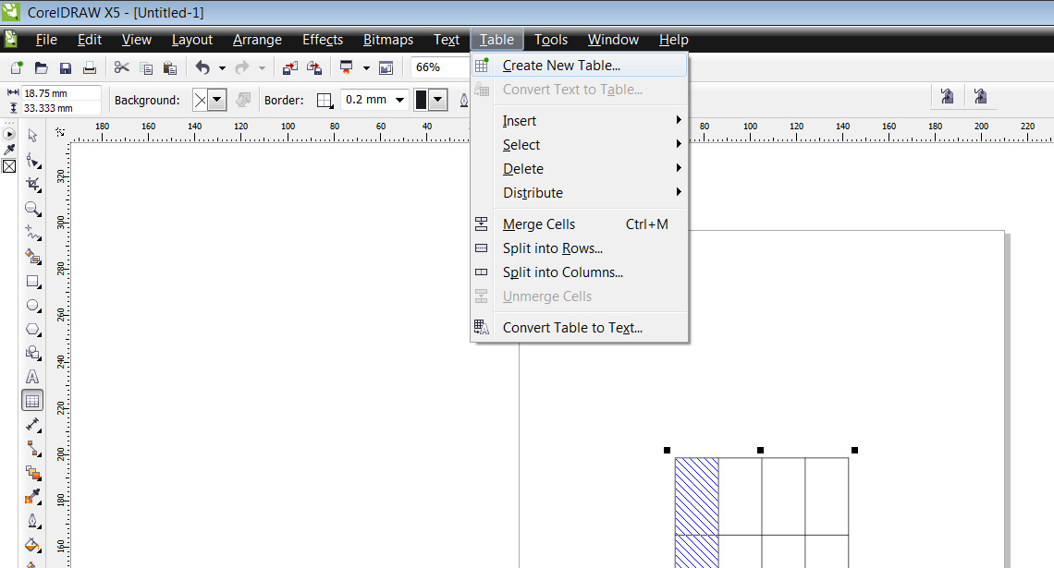Screen dimensions: 1054x568
Task: Select the Freehand tool
Action: click(x=32, y=233)
